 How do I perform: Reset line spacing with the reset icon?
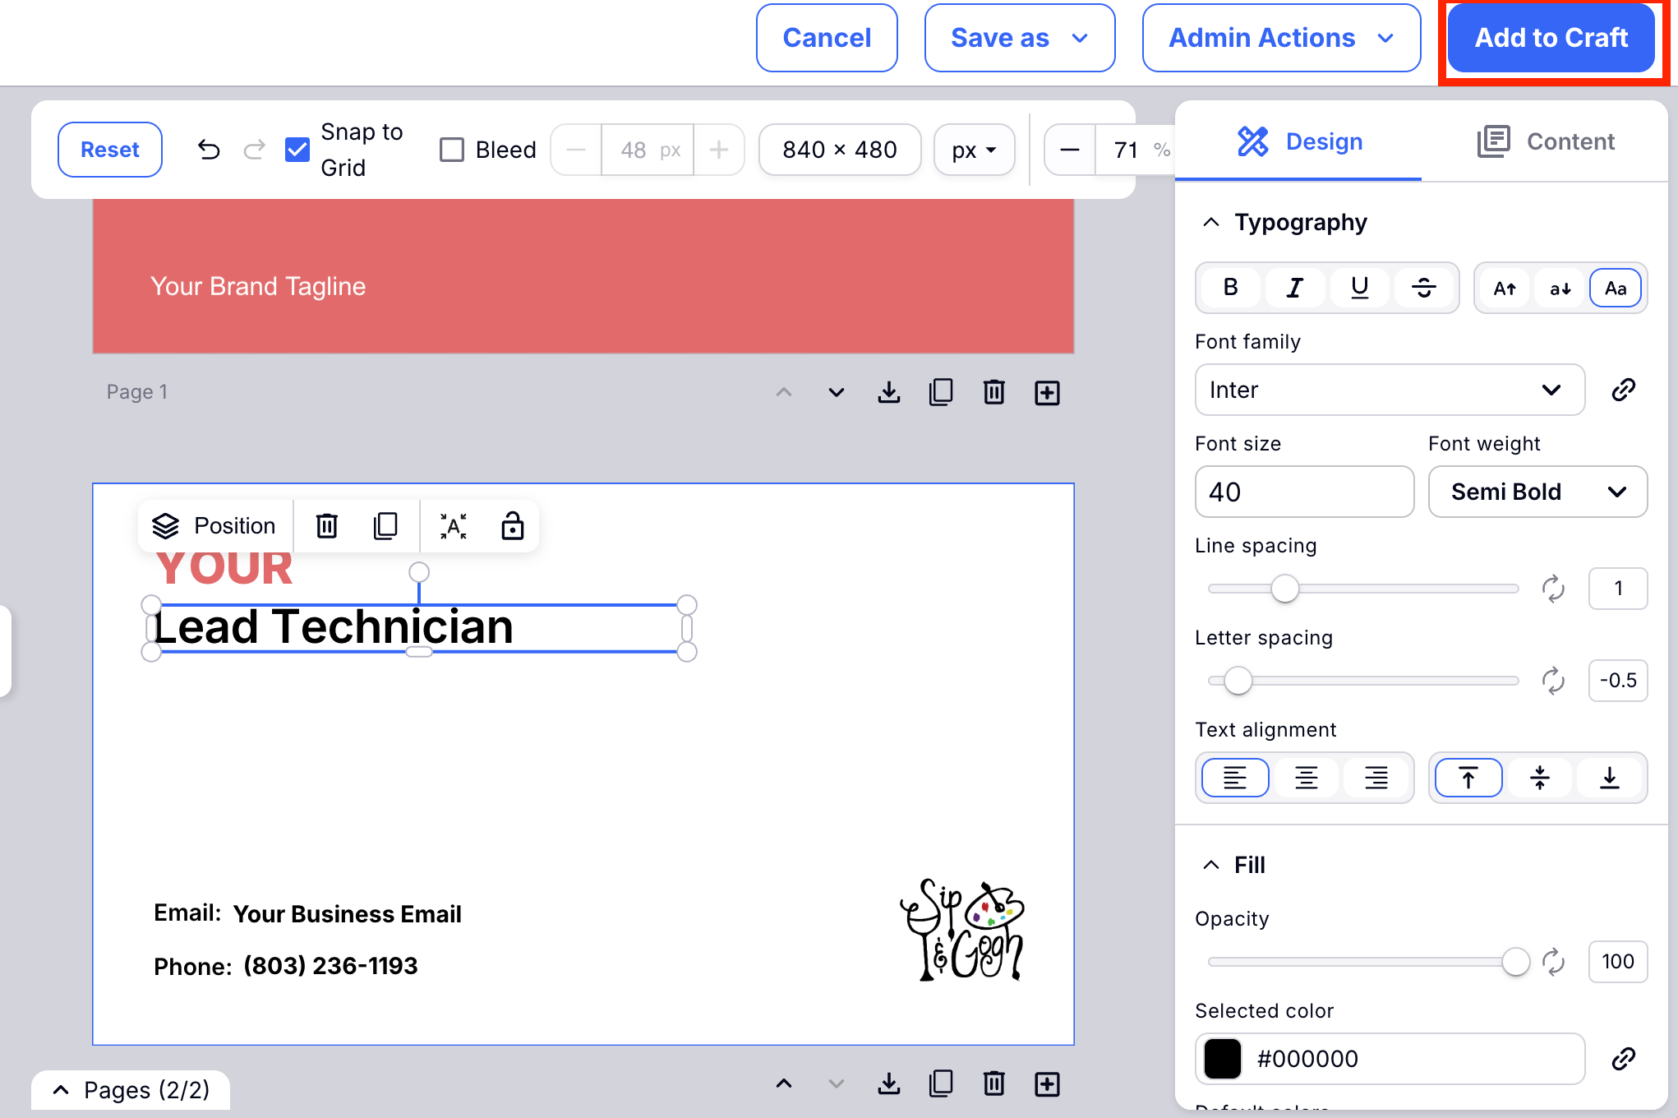[x=1552, y=589]
